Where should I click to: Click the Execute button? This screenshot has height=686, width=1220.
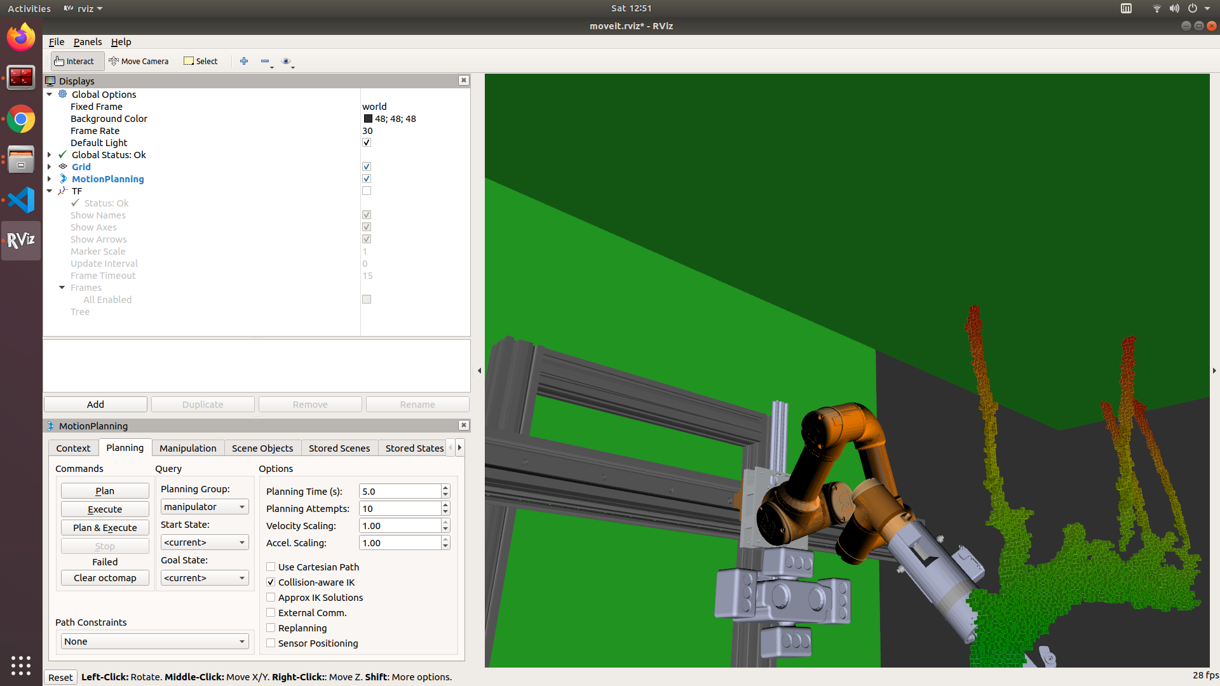[105, 509]
